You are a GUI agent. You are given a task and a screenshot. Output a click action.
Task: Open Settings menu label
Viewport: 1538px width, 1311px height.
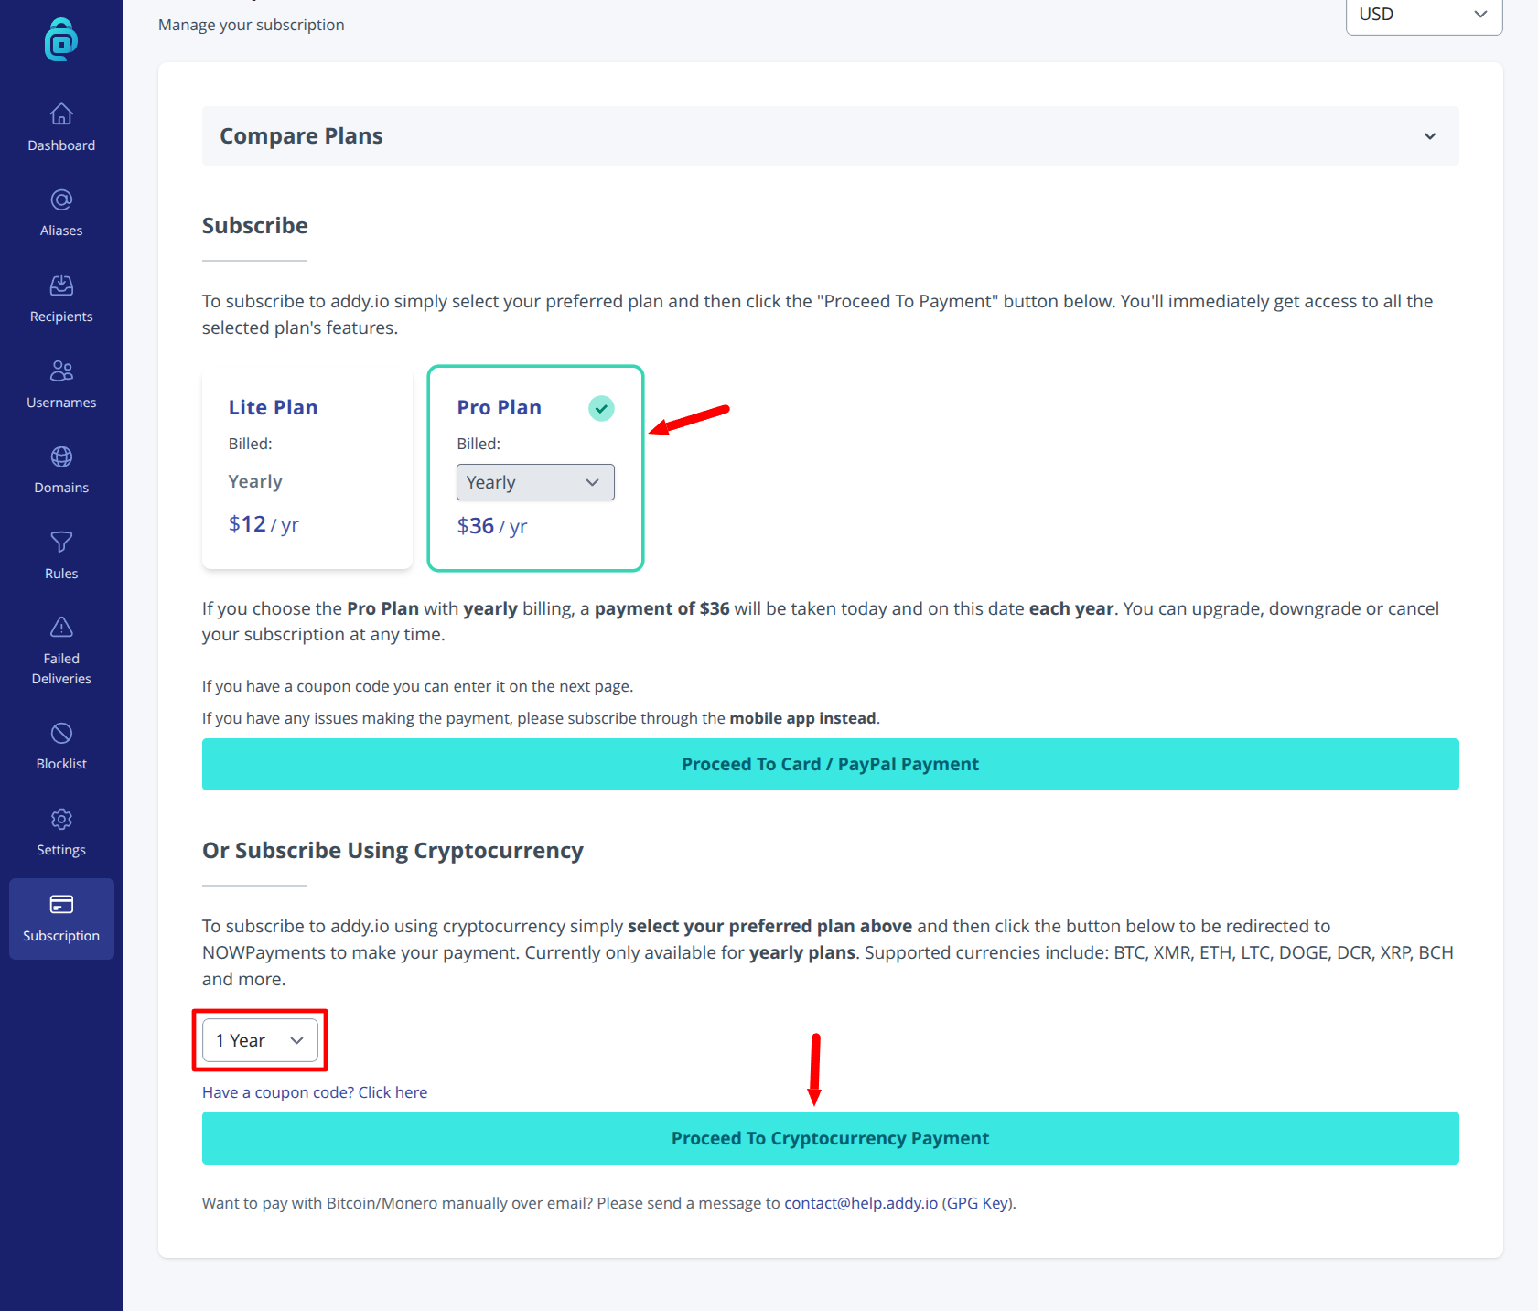[x=61, y=850]
